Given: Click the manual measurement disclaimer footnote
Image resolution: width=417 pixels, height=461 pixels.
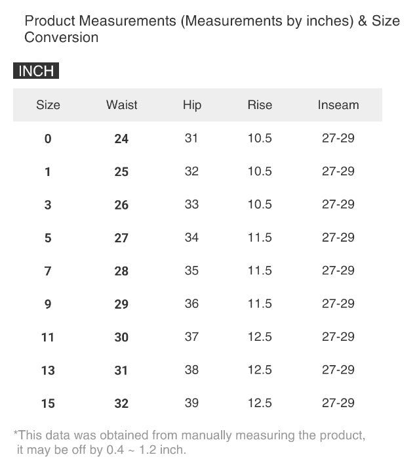Looking at the screenshot, I should click(x=189, y=442).
